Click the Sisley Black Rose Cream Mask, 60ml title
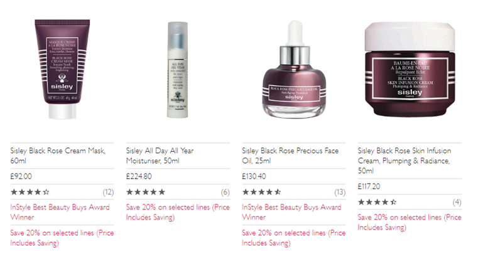The image size is (478, 257). (x=58, y=155)
